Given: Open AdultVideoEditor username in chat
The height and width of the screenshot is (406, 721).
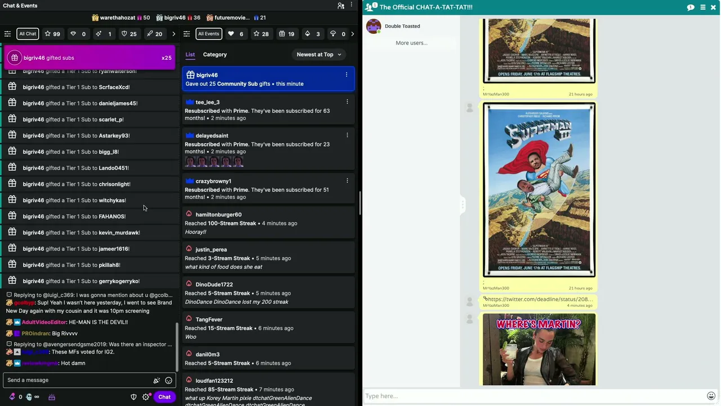Looking at the screenshot, I should tap(44, 323).
